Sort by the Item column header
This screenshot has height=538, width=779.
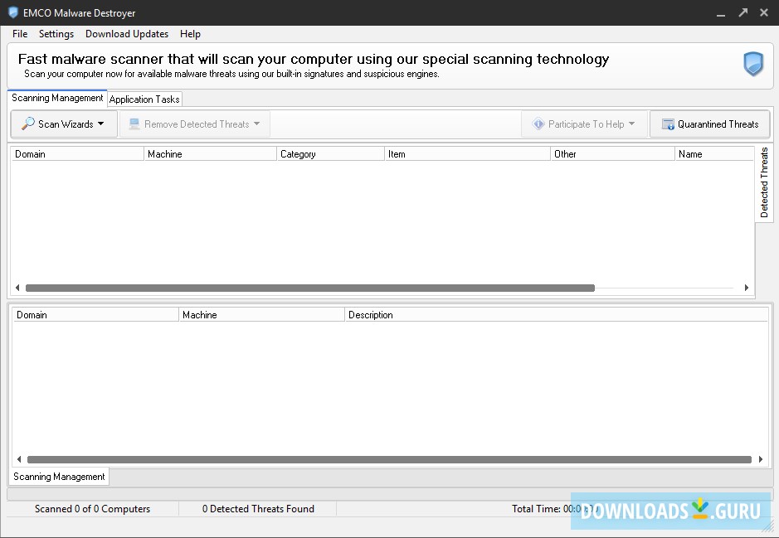468,154
